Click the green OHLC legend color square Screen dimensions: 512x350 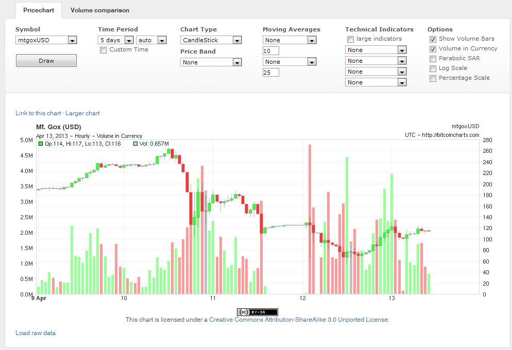click(x=41, y=144)
